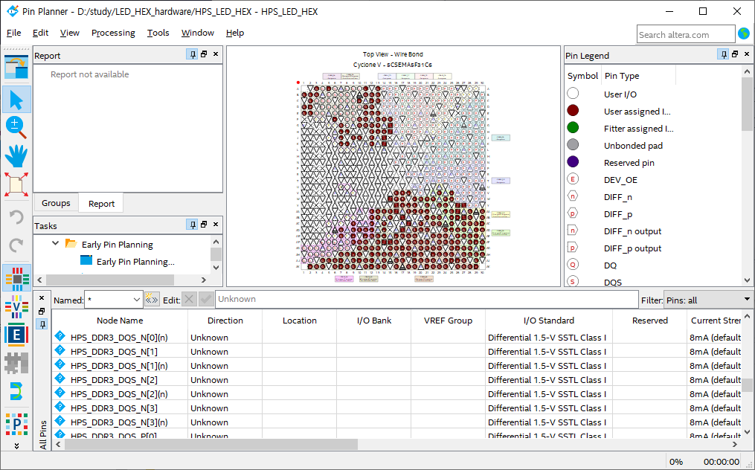The height and width of the screenshot is (470, 755).
Task: Open the Help menu
Action: click(x=235, y=33)
